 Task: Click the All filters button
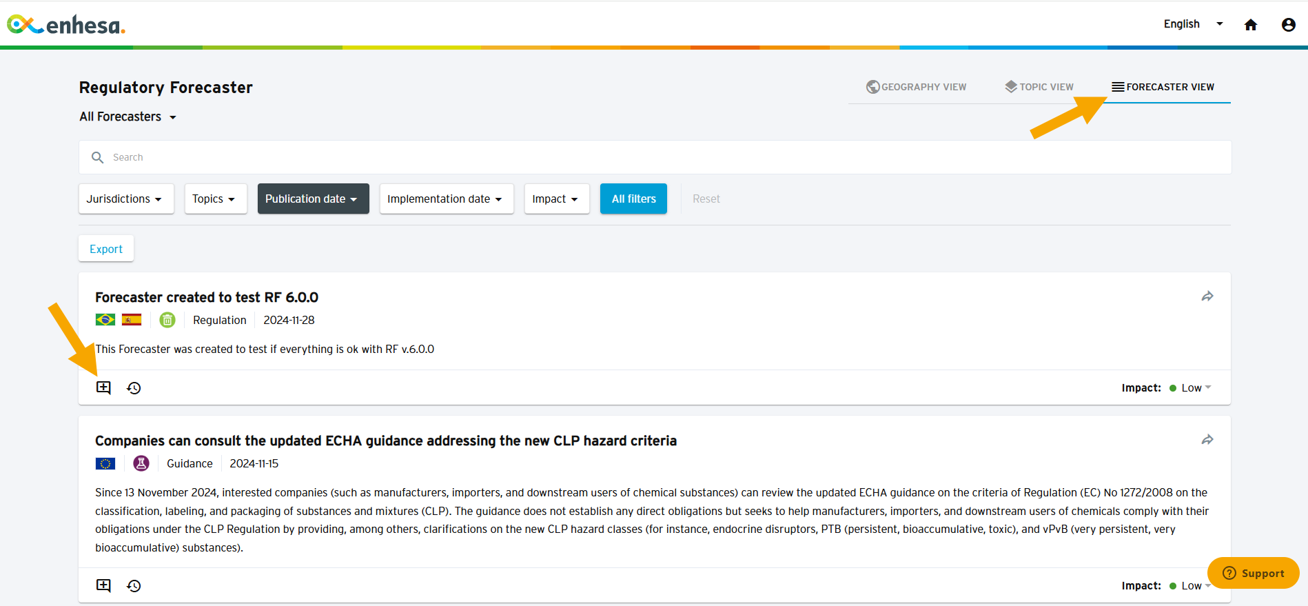click(633, 199)
